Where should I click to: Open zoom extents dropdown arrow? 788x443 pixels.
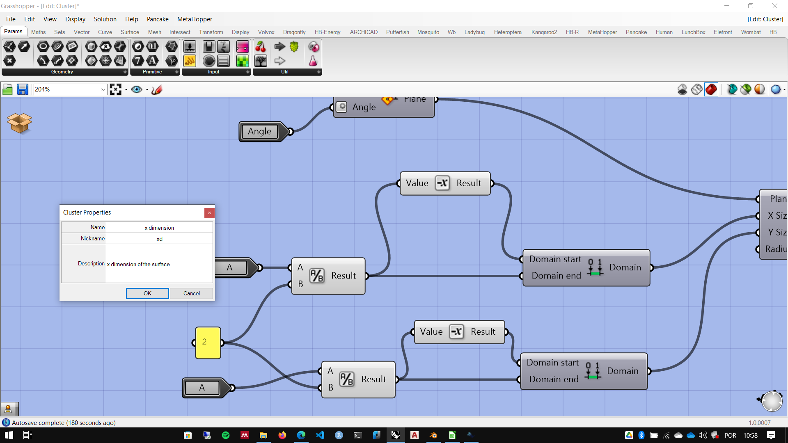[126, 89]
